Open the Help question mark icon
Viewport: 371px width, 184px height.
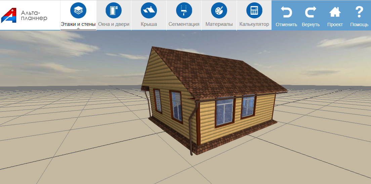(x=359, y=12)
